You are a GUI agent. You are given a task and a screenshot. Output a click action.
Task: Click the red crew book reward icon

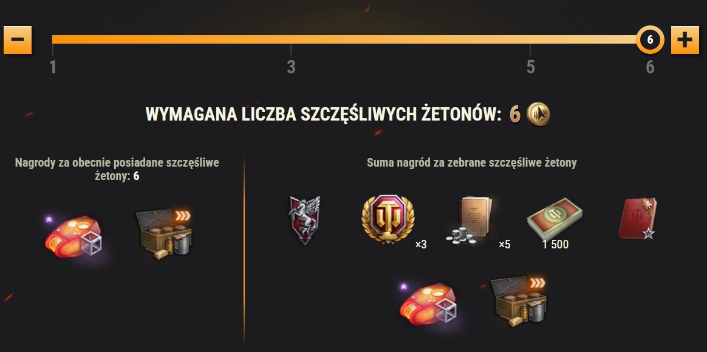click(638, 219)
